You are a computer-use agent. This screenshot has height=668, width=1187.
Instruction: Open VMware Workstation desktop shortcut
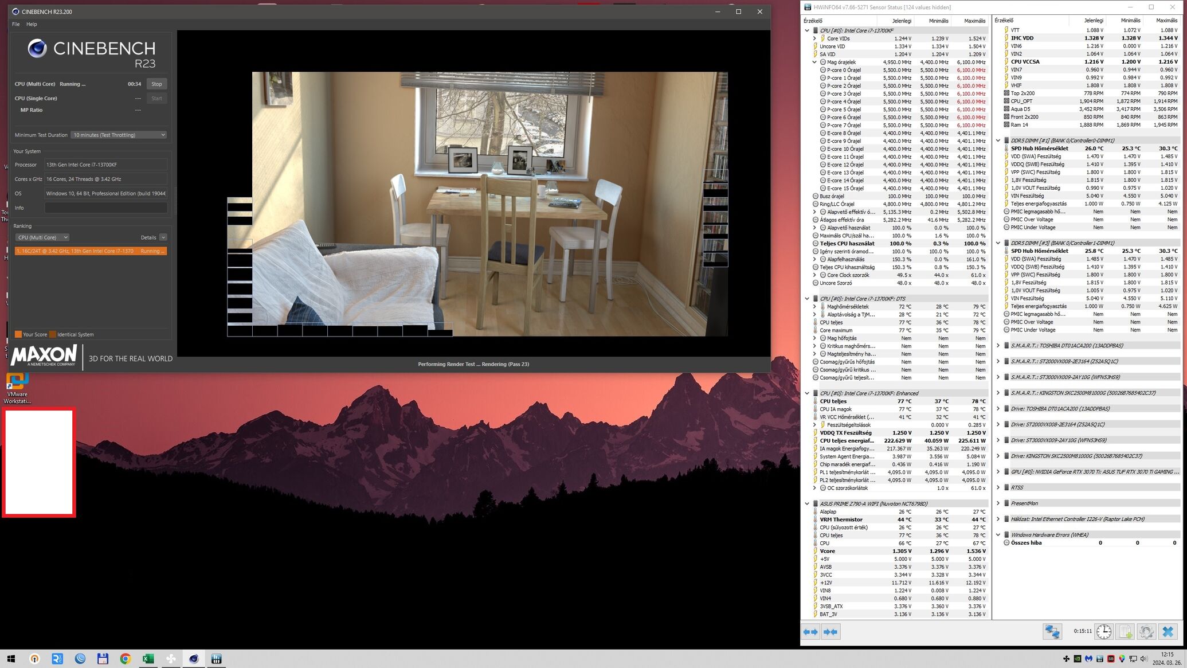pos(17,388)
